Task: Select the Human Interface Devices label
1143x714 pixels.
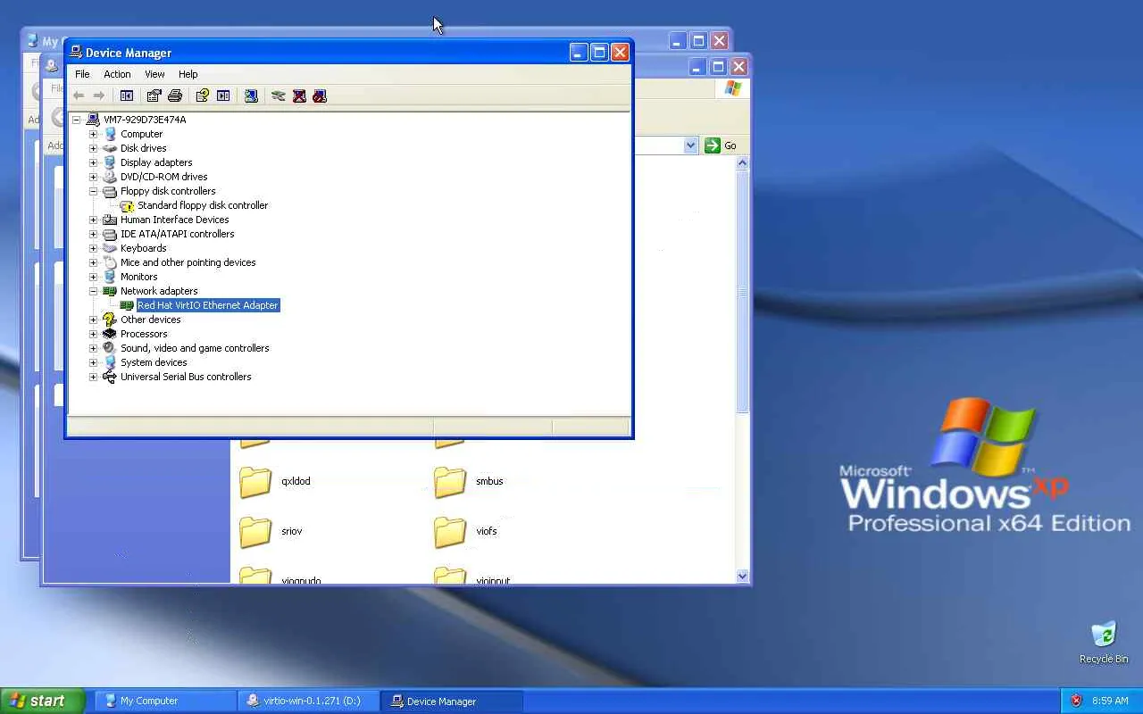Action: [x=175, y=220]
